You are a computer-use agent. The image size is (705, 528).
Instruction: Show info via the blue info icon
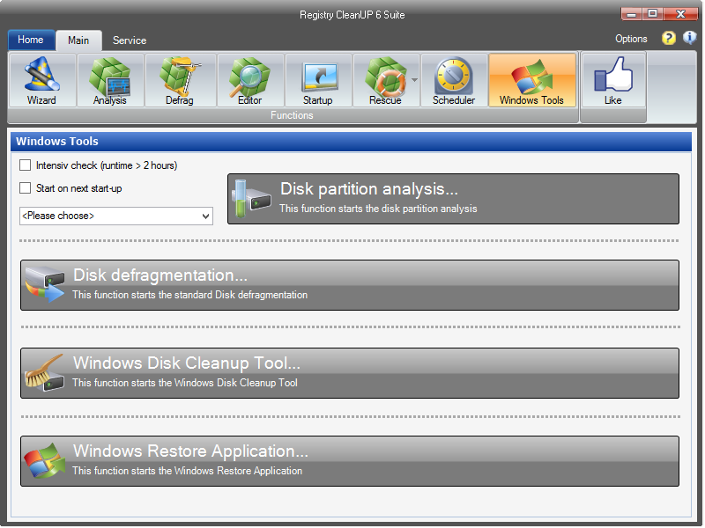click(x=689, y=38)
